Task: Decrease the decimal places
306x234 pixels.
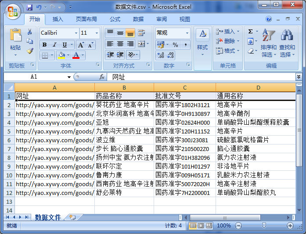Action: [x=170, y=55]
